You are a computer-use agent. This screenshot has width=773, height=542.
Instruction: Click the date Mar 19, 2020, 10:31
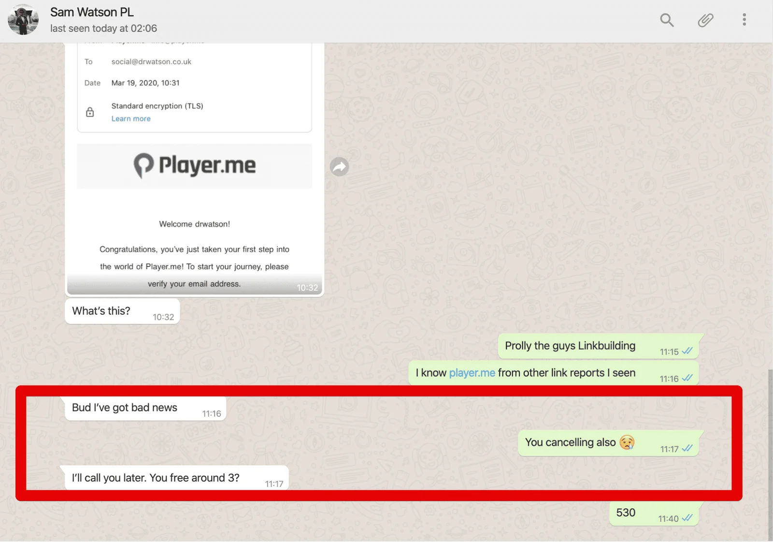145,83
